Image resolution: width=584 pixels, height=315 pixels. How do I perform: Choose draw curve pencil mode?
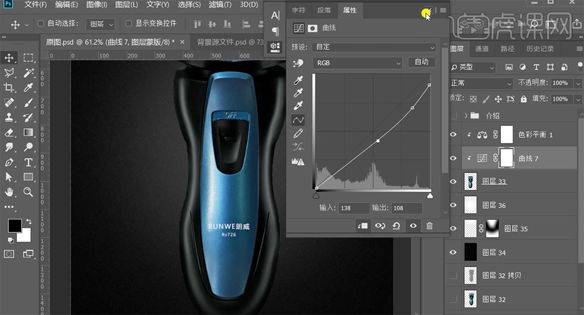[298, 133]
